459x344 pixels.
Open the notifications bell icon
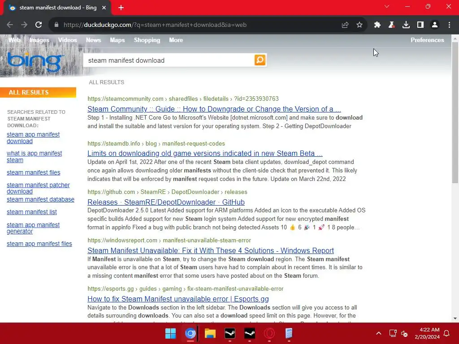(x=447, y=333)
